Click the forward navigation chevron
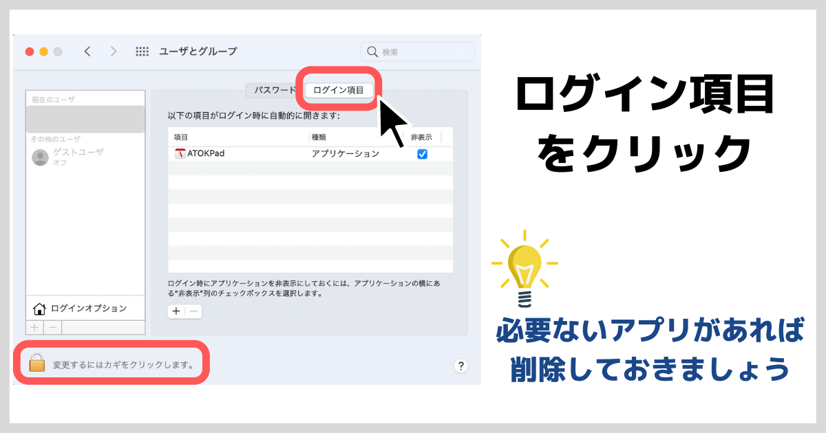 pos(113,51)
